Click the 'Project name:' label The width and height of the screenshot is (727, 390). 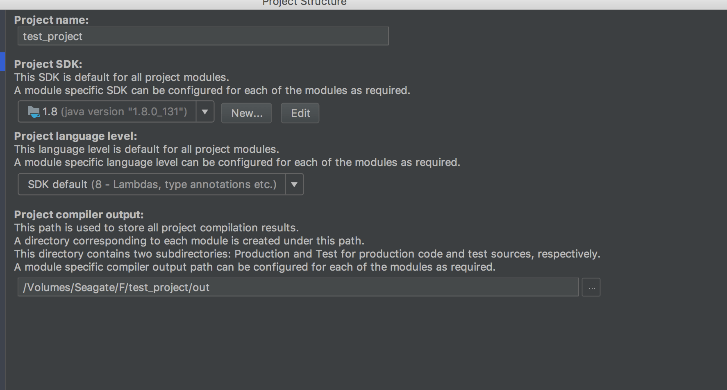point(51,20)
